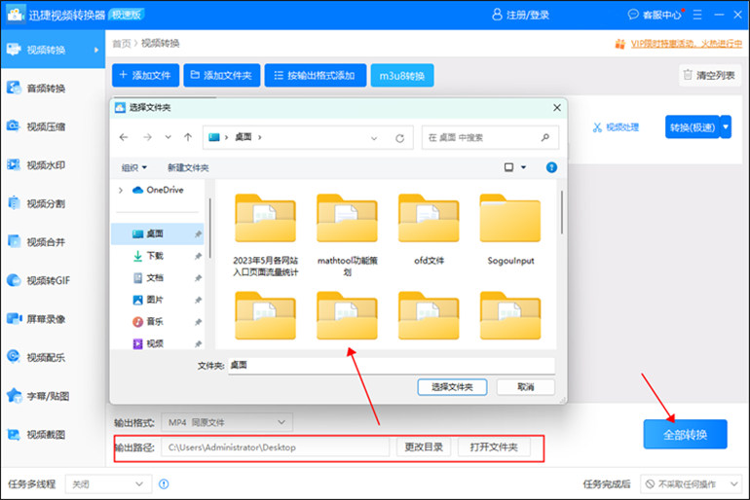750x500 pixels.
Task: Open 视频转换 in the left sidebar
Action: click(x=53, y=50)
